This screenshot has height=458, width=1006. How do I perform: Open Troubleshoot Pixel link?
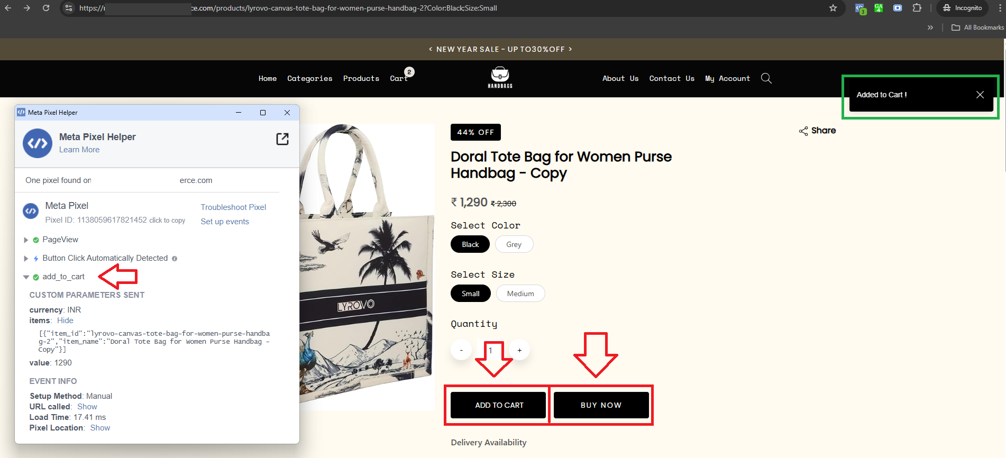tap(233, 207)
